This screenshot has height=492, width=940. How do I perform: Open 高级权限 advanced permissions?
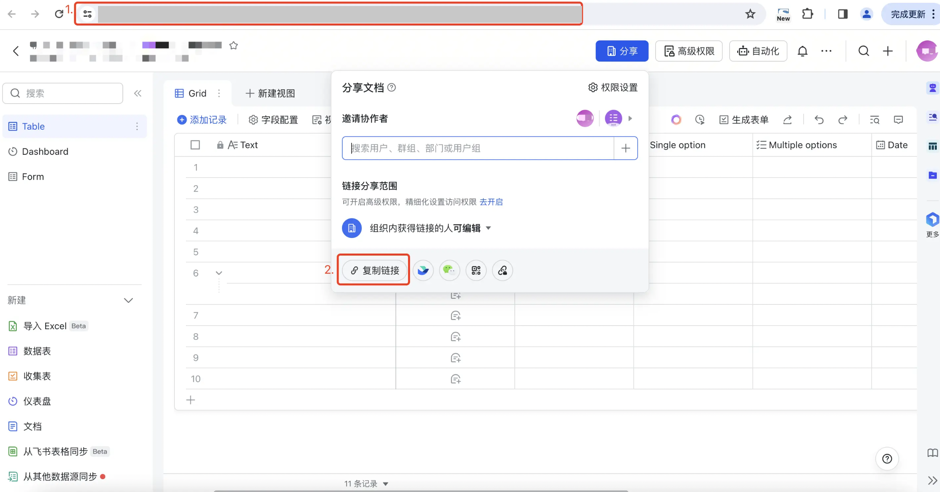point(689,51)
